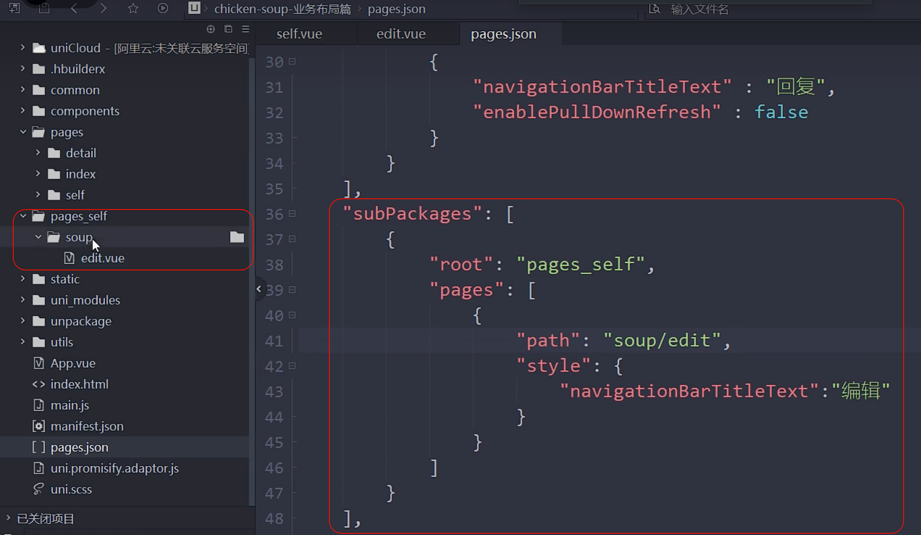Collapse the pages_self folder

pos(23,216)
